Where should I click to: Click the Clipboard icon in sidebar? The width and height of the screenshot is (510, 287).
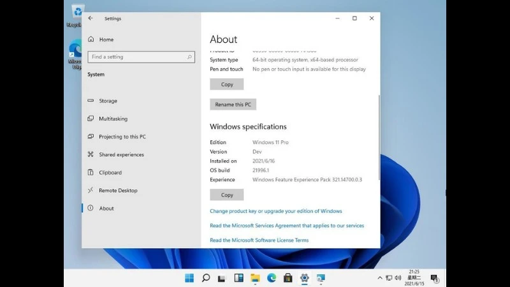[x=91, y=172]
